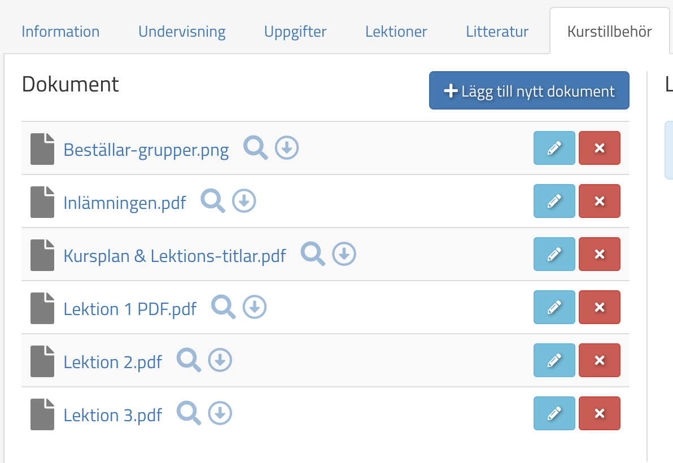Open preview for Kursplan & Lektions-titlar.pdf
Image resolution: width=673 pixels, height=463 pixels.
[313, 254]
